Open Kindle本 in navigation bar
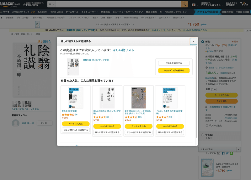Image resolution: width=251 pixels, height=180 pixels. [x=42, y=12]
